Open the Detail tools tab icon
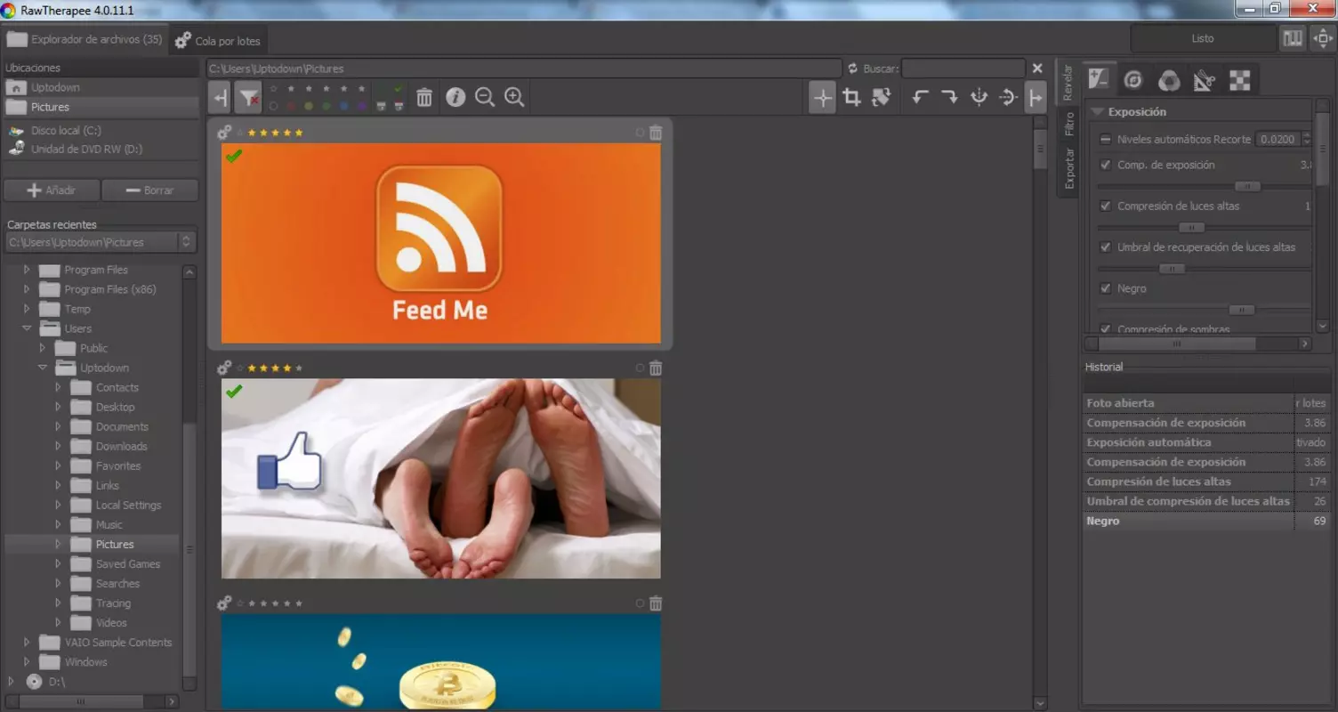1338x712 pixels. [1133, 80]
